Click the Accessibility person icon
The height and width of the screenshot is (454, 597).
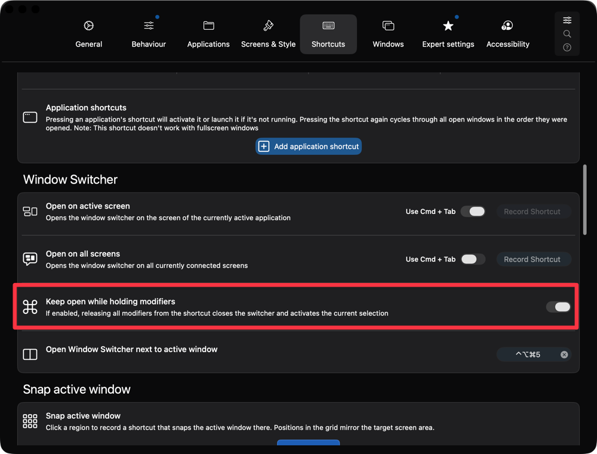[x=507, y=26]
